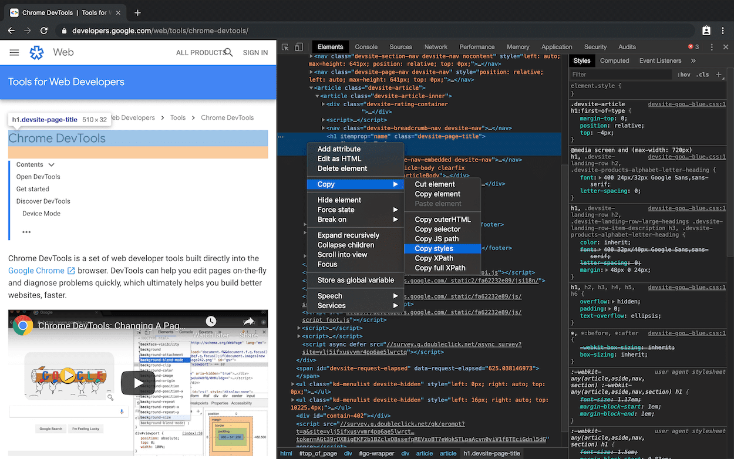This screenshot has height=459, width=734.
Task: Click the new style rule (+) icon
Action: [x=719, y=74]
